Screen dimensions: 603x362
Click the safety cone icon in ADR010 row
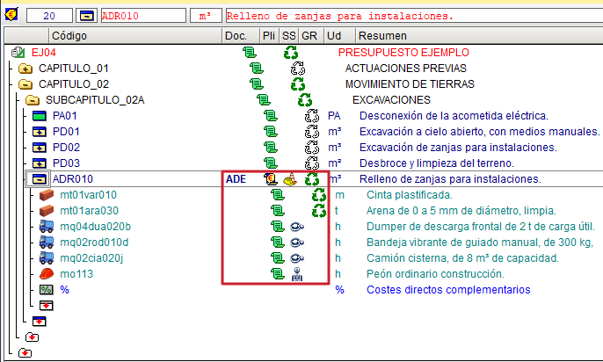point(290,179)
